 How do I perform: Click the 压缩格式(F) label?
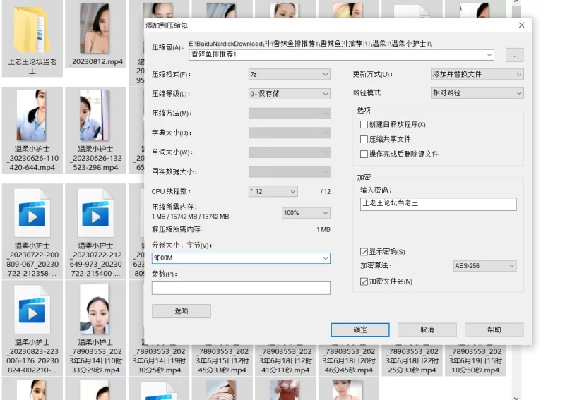(x=171, y=75)
